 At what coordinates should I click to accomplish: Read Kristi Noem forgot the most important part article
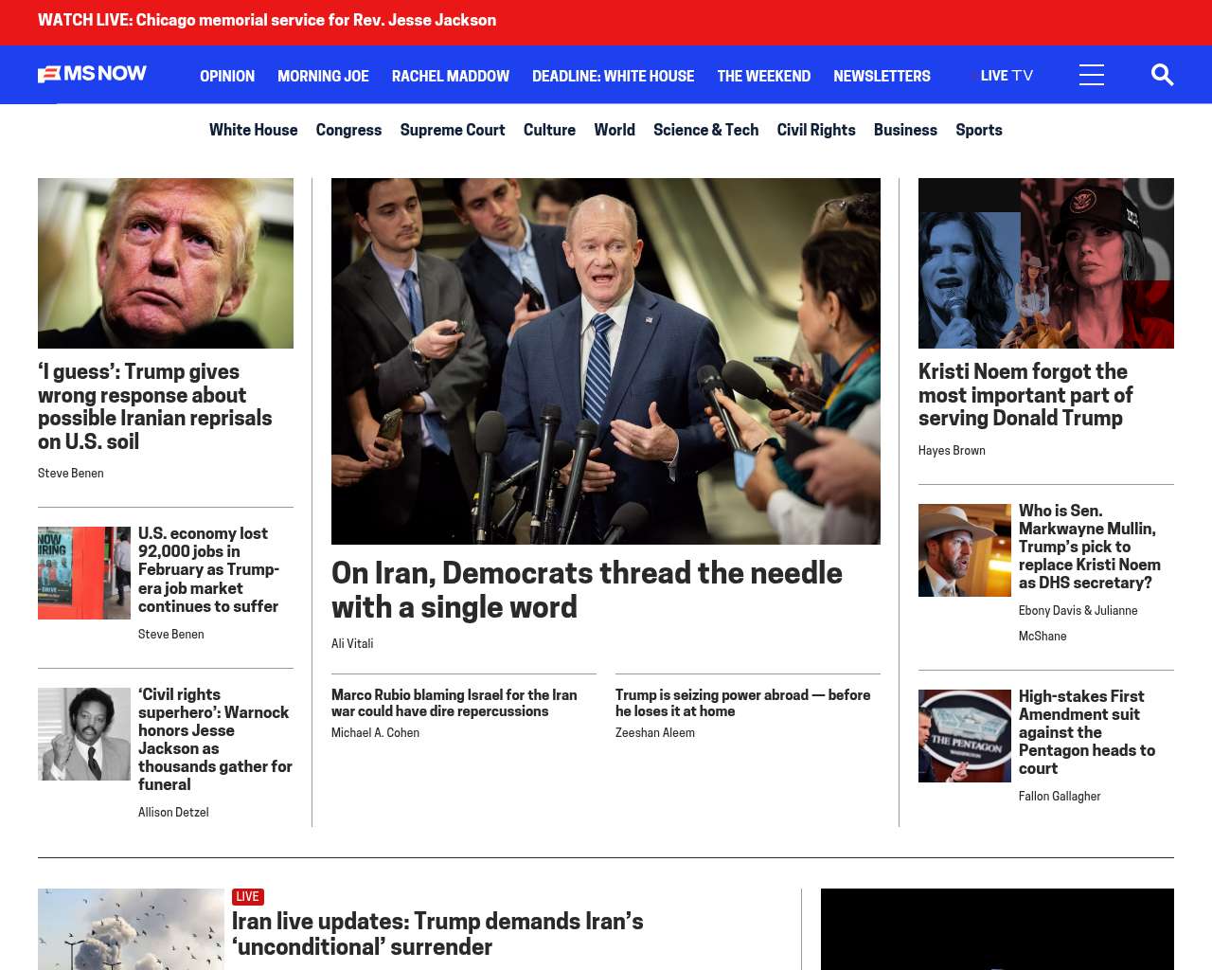[1025, 395]
